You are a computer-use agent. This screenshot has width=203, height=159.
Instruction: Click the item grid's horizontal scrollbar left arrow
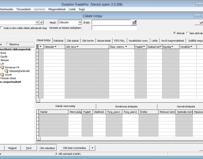tap(38, 100)
